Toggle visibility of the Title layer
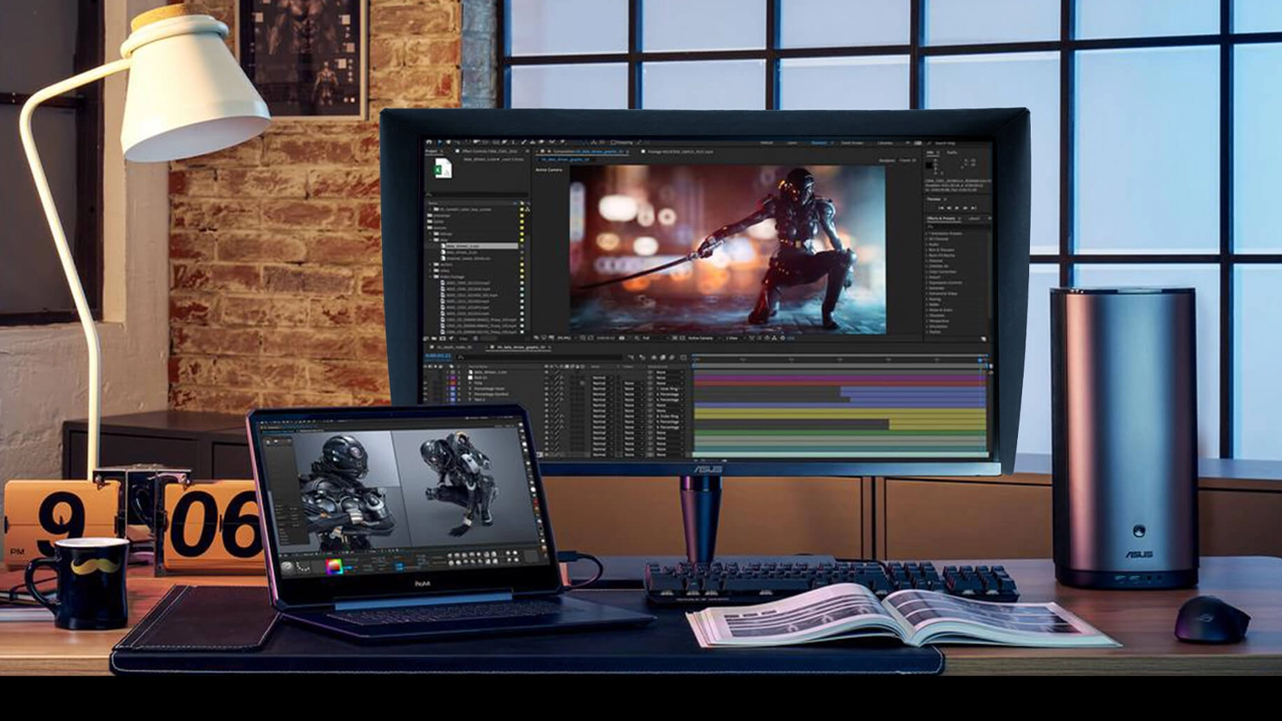The height and width of the screenshot is (721, 1282). coord(426,383)
